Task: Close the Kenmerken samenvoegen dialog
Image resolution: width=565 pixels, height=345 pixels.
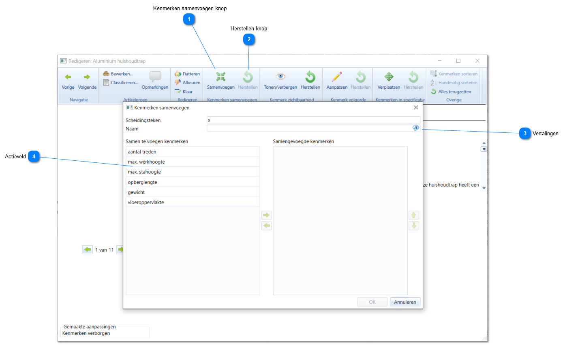Action: tap(415, 108)
